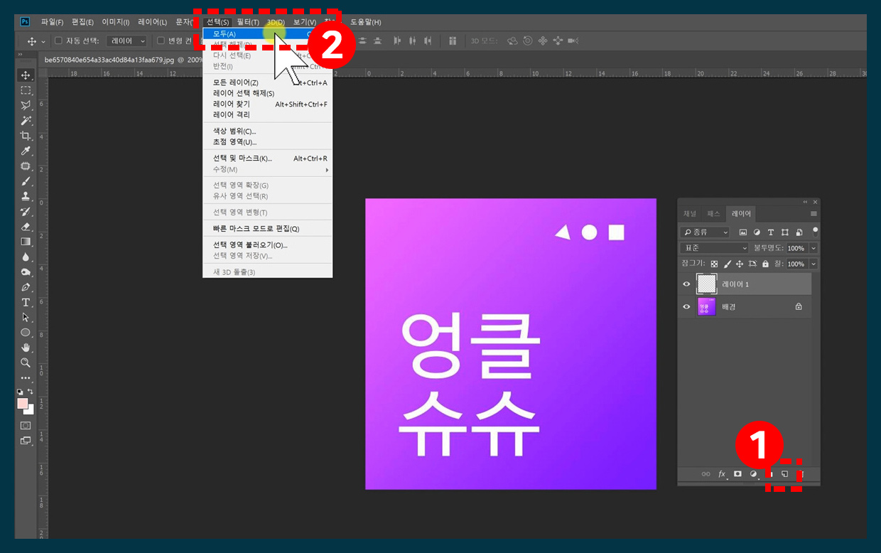Filter layers by type layer T icon

click(771, 232)
